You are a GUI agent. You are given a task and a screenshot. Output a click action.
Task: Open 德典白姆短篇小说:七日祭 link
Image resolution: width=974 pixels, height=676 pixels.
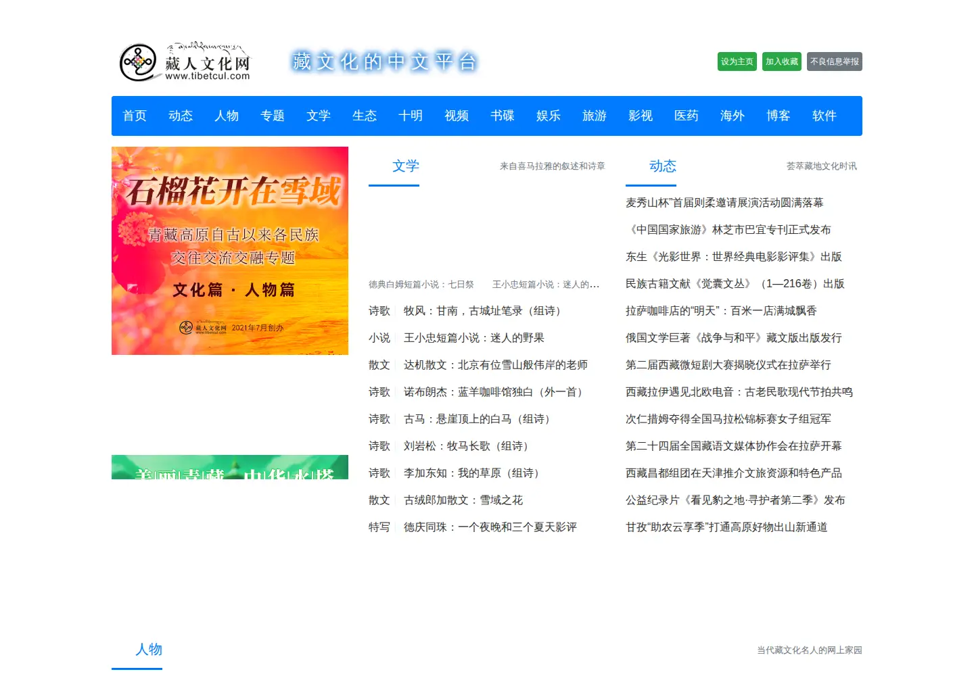click(x=421, y=285)
